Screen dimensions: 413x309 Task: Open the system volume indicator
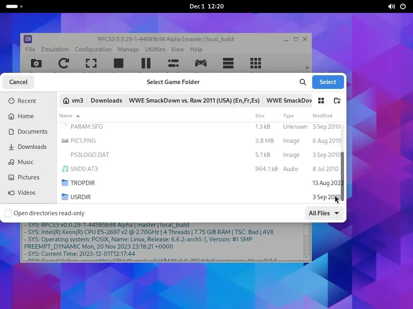click(391, 6)
